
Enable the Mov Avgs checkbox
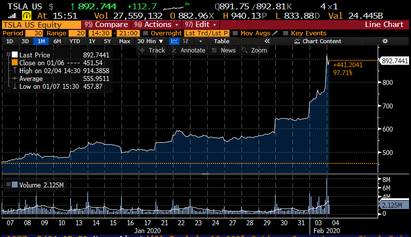235,33
